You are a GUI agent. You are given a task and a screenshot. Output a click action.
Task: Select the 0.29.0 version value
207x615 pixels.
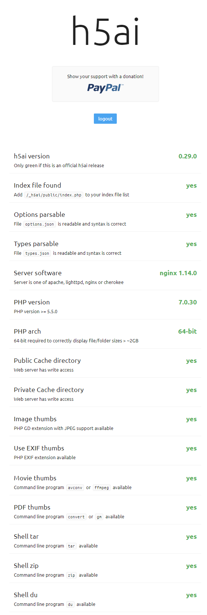coord(187,156)
